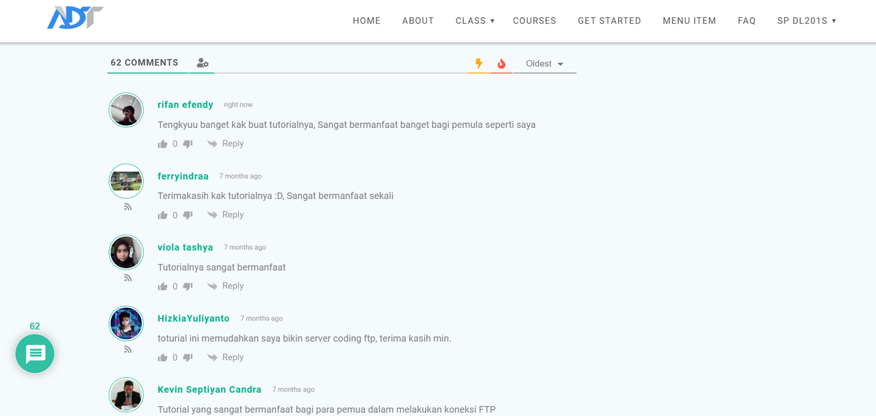Open the FAQ page
Image resolution: width=876 pixels, height=416 pixels.
coord(747,21)
